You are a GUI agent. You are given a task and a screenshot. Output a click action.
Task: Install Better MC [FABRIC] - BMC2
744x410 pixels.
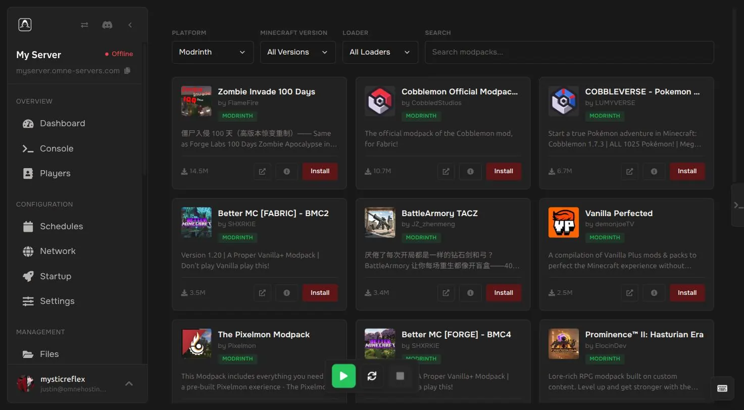(x=320, y=293)
